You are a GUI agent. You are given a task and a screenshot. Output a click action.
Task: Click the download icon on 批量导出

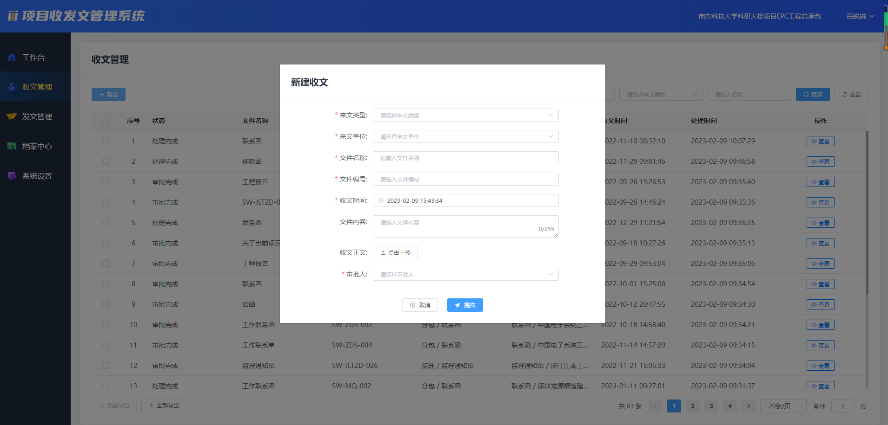(102, 406)
